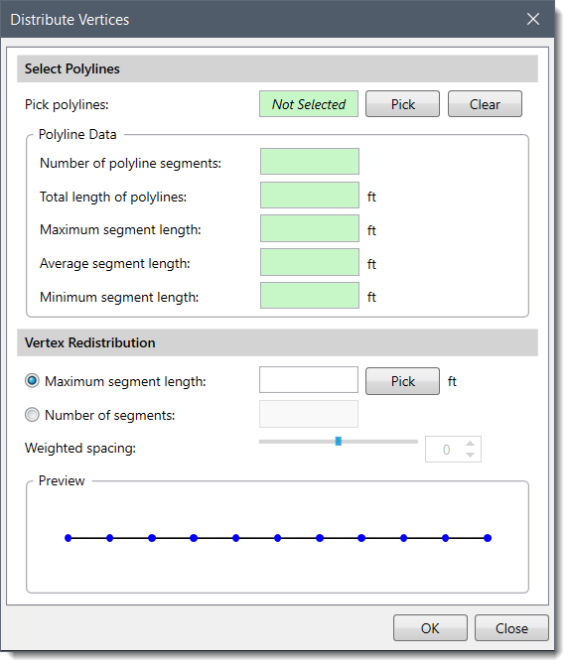Click the Distribute Vertices title text

click(70, 20)
